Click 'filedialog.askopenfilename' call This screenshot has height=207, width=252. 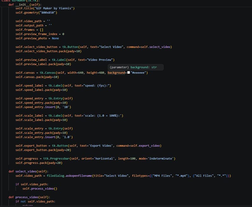[69, 176]
